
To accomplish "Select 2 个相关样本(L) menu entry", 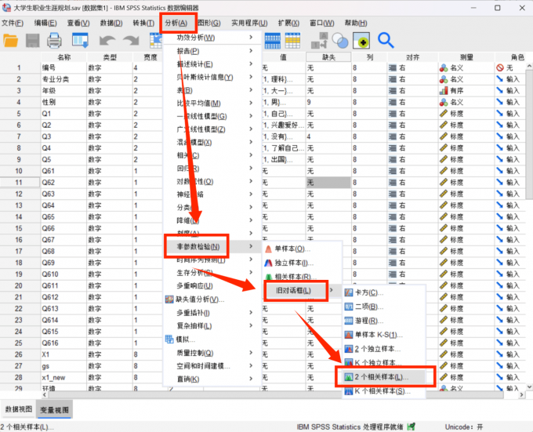I will point(384,377).
